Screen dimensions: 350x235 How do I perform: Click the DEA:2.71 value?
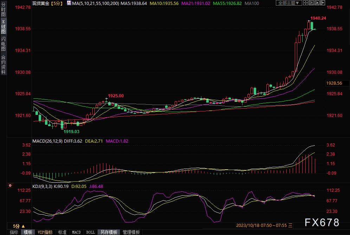[94, 141]
